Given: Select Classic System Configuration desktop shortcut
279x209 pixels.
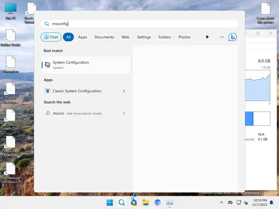Looking at the screenshot, I should [11, 120].
